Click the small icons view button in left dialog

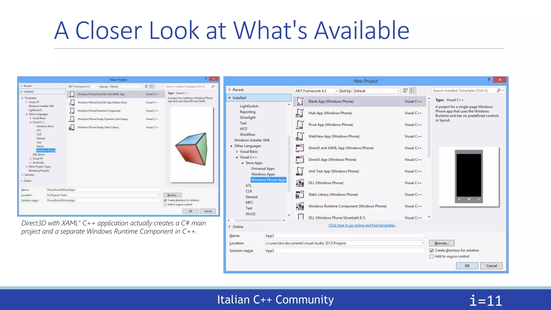147,87
